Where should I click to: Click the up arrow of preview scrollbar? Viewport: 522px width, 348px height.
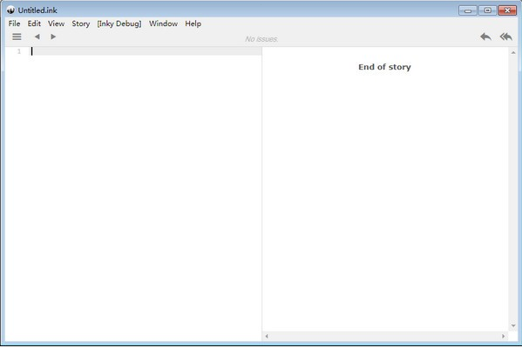pyautogui.click(x=513, y=52)
